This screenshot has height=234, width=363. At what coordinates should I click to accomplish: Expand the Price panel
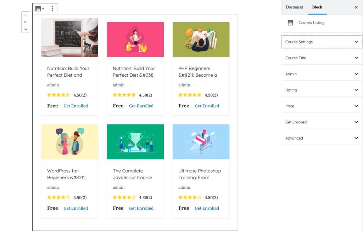322,106
